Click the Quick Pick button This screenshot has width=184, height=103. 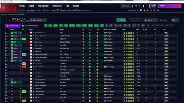148,20
